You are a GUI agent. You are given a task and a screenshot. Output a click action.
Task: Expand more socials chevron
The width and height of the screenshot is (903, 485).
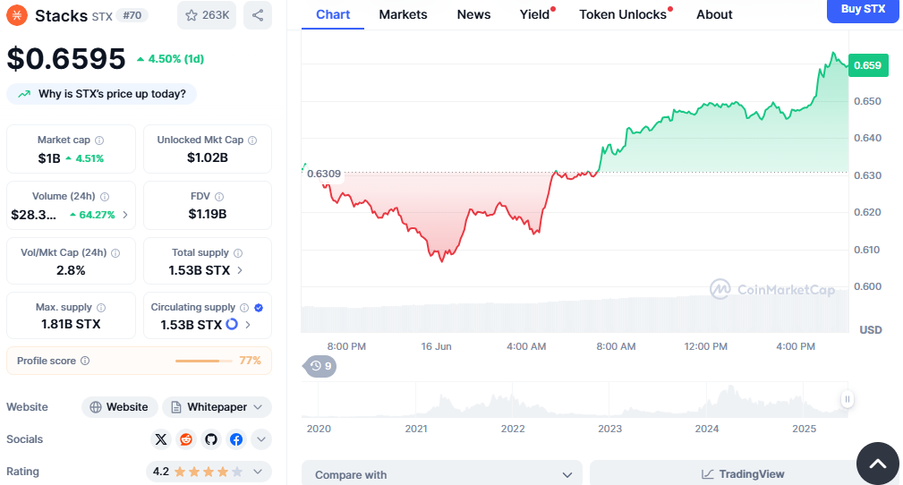pyautogui.click(x=261, y=439)
